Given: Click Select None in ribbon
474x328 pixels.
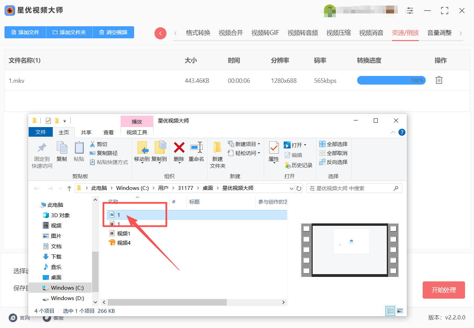Looking at the screenshot, I should 333,153.
